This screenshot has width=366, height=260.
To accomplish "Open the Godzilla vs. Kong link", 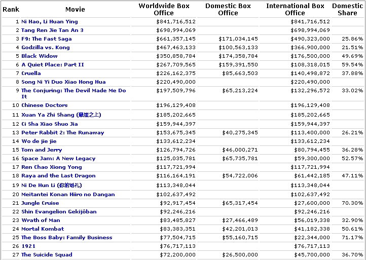I will pos(46,48).
